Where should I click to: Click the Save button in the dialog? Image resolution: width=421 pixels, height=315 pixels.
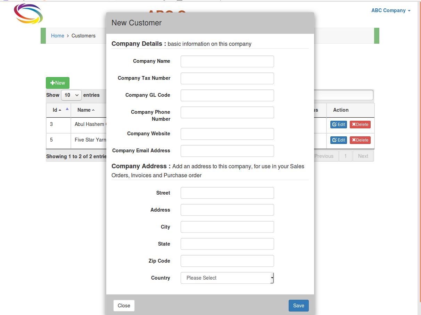coord(298,306)
